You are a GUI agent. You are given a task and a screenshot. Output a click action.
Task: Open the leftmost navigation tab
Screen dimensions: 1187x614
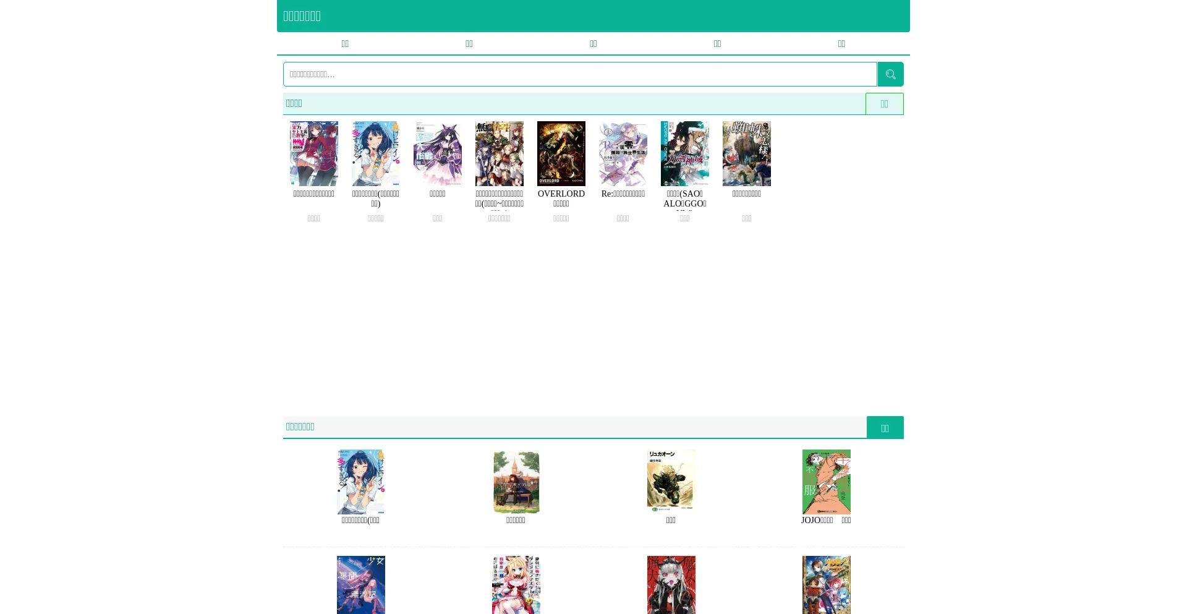(x=345, y=43)
